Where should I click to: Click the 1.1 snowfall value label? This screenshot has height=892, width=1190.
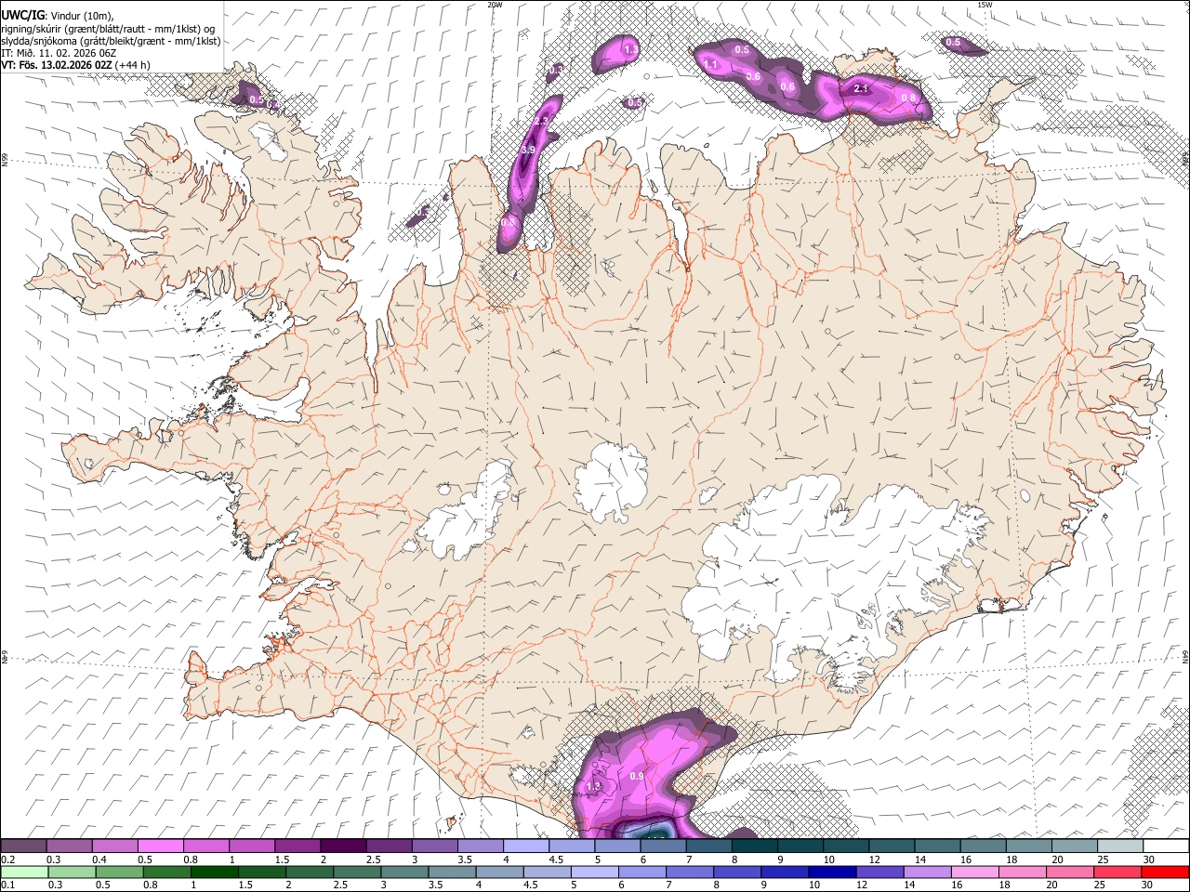point(710,65)
